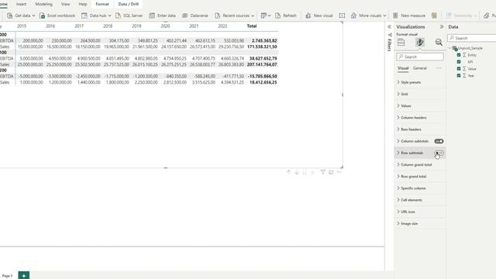Click the Recent sources icon
This screenshot has height=279, width=496.
pyautogui.click(x=217, y=15)
